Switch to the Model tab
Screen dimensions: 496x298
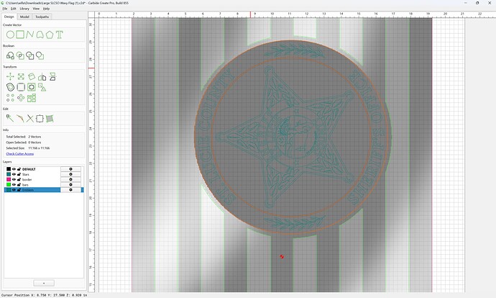tap(24, 17)
